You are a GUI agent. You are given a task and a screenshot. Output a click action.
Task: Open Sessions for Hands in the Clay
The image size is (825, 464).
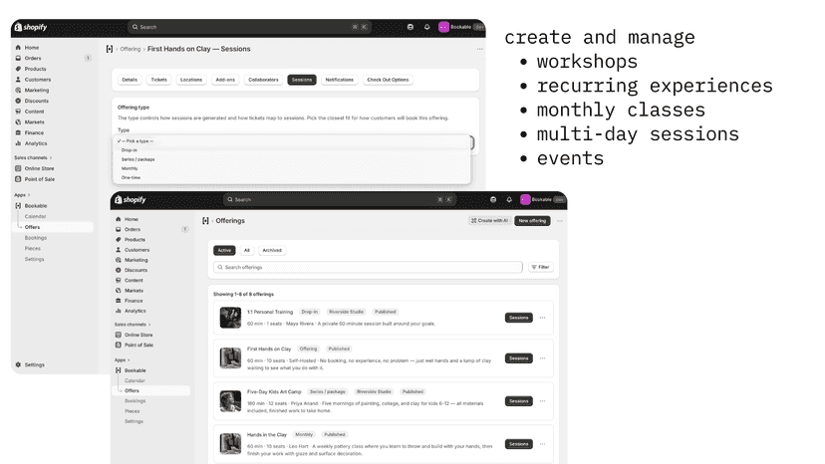point(519,444)
